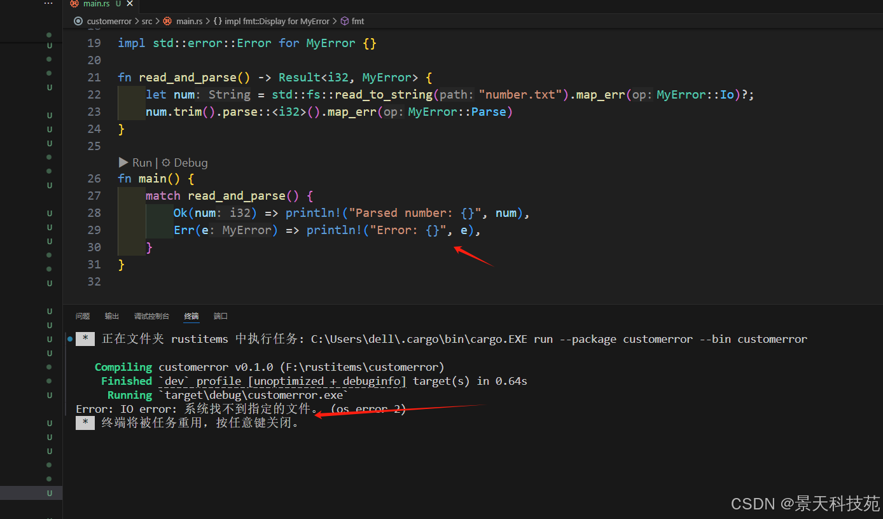Select customerror in the breadcrumb
Screen dimensions: 883x519
click(x=109, y=21)
